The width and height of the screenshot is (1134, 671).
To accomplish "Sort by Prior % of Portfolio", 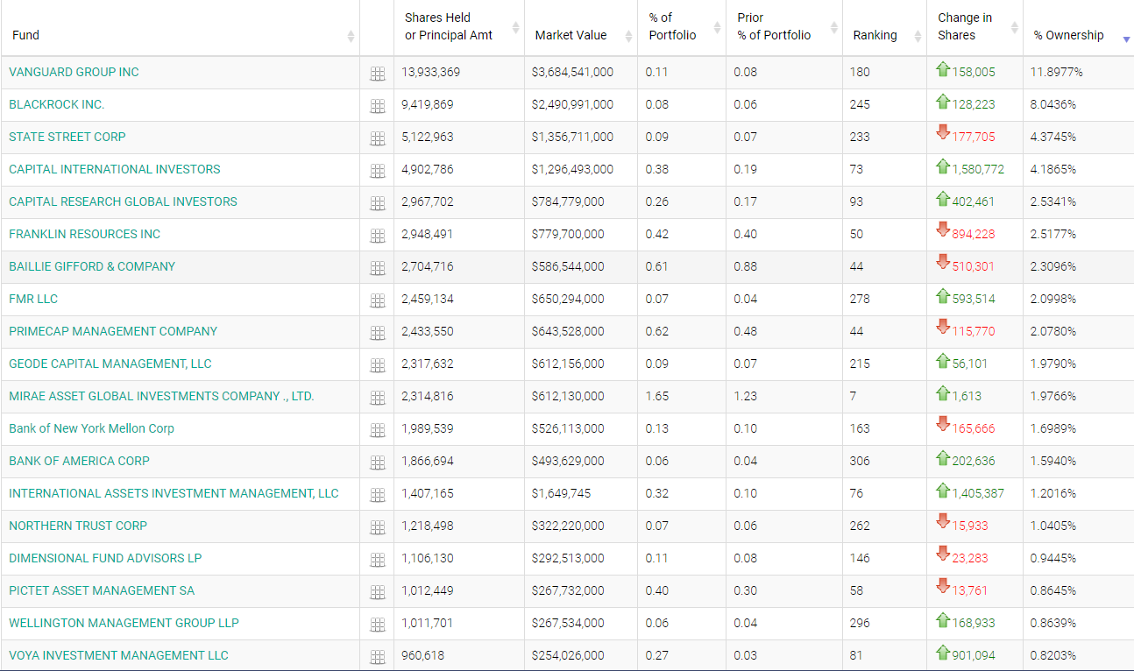I will point(784,26).
